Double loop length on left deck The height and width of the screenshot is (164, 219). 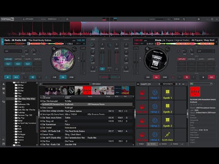pos(39,77)
